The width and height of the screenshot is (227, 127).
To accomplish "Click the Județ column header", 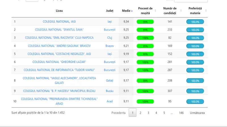I will (x=110, y=11).
